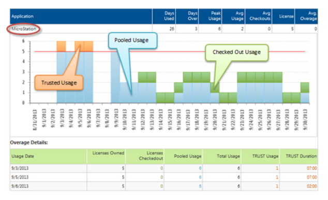The image size is (328, 200).
Task: Sort by TRUST Usage column header
Action: 265,156
